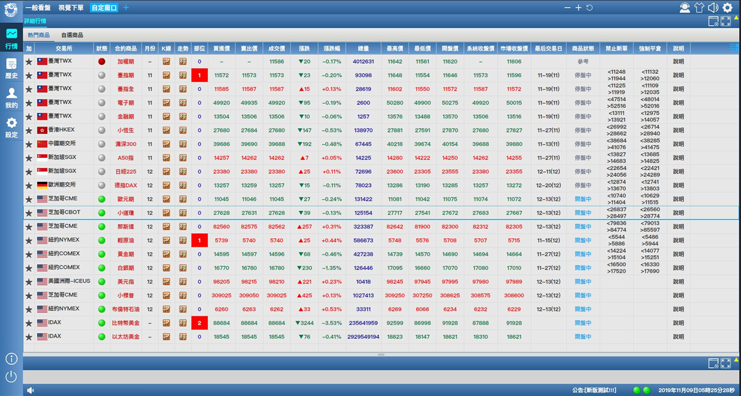
Task: Open column list menu at table header right
Action: [734, 48]
